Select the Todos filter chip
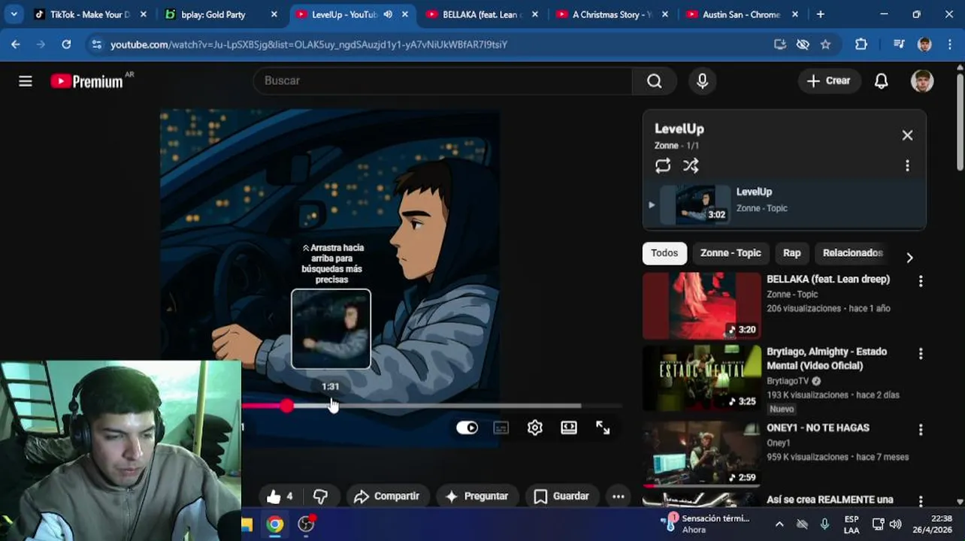The image size is (965, 541). [664, 253]
